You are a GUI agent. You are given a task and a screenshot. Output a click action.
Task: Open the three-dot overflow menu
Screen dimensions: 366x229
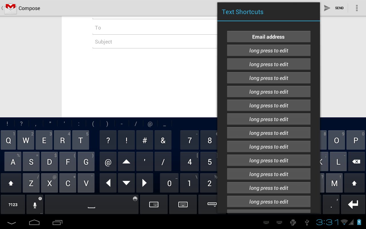tap(357, 8)
